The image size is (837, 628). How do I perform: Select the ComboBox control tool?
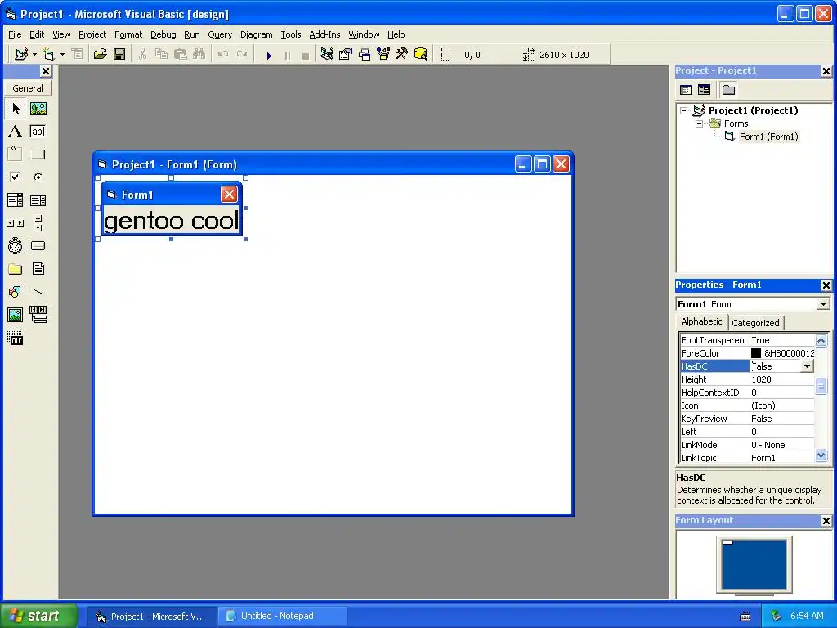pyautogui.click(x=16, y=200)
